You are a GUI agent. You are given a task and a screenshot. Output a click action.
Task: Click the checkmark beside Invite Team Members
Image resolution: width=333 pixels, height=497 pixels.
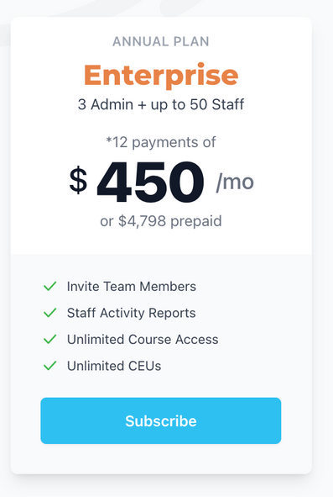(50, 286)
